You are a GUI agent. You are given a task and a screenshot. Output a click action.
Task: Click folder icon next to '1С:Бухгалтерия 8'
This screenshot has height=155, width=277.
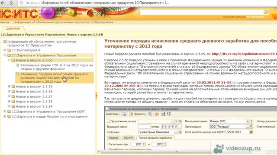tap(9, 50)
